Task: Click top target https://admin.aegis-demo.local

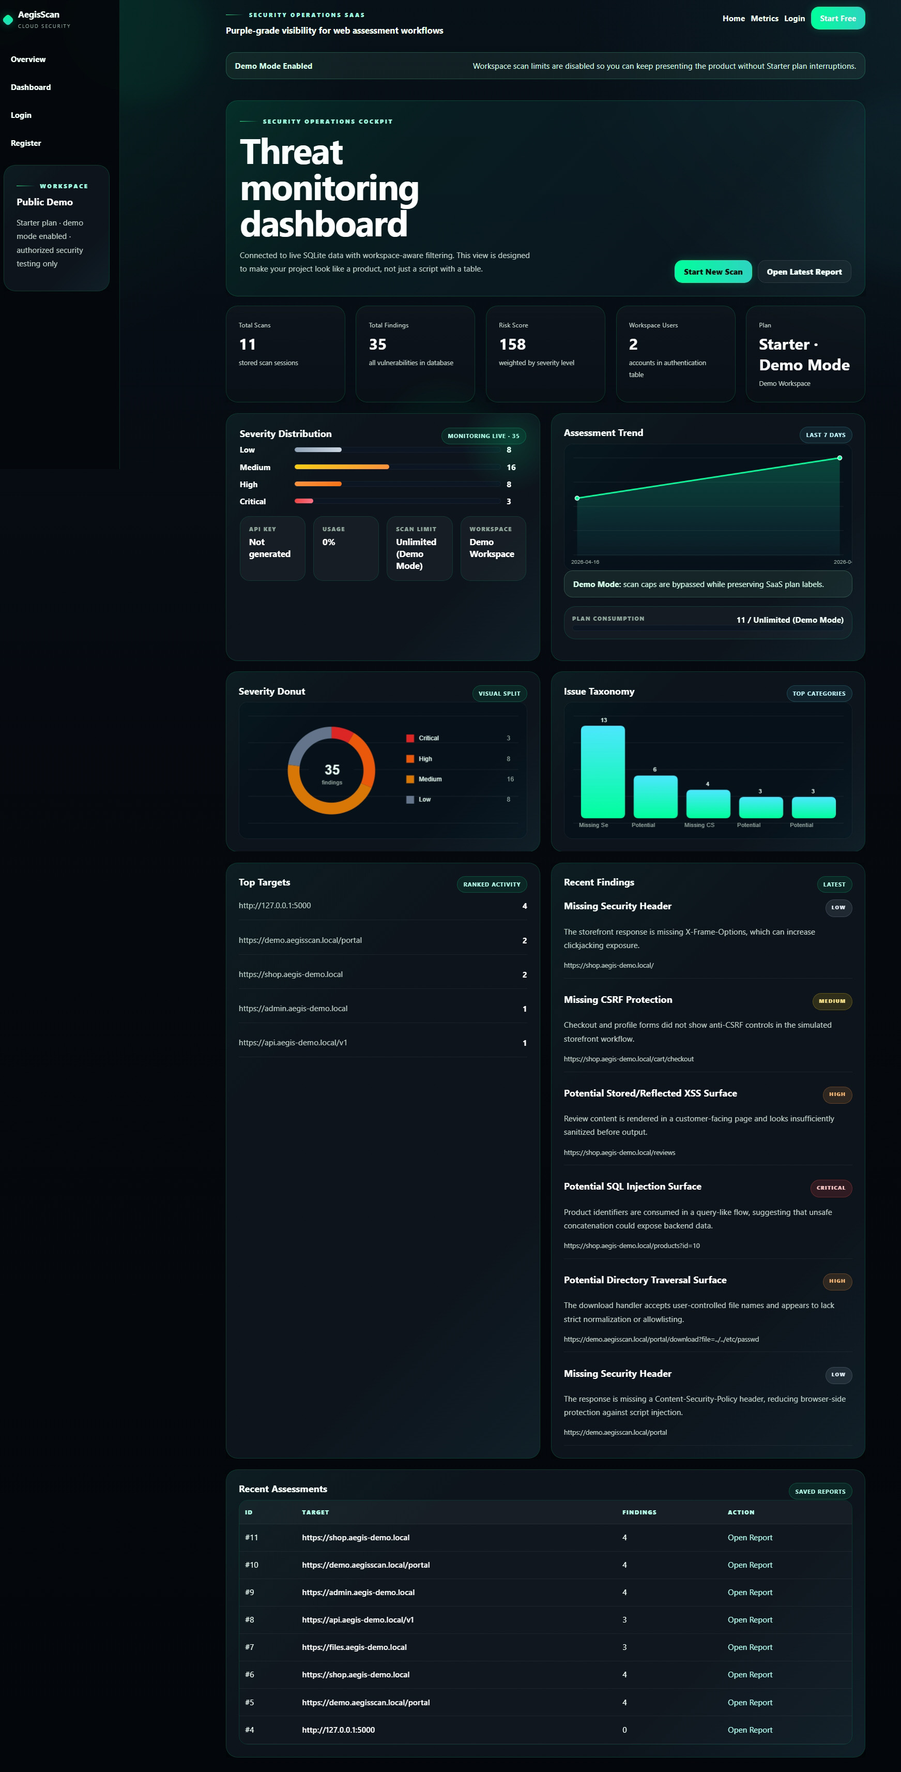Action: pos(293,1009)
